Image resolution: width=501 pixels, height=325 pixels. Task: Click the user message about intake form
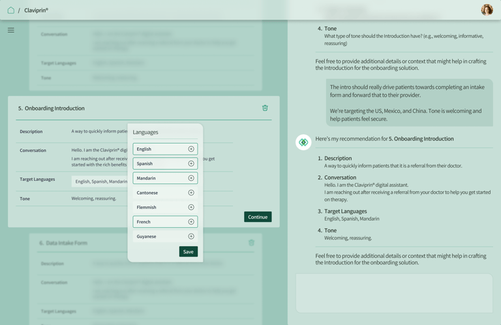point(410,103)
